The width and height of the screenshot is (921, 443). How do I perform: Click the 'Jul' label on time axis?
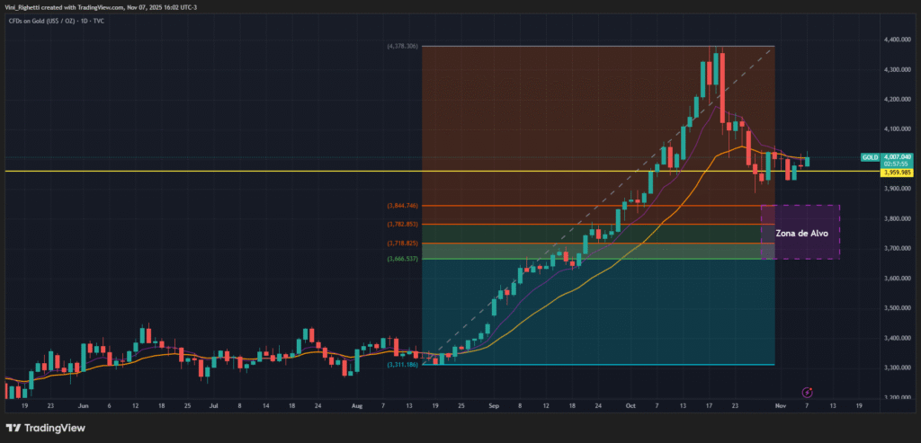[213, 405]
